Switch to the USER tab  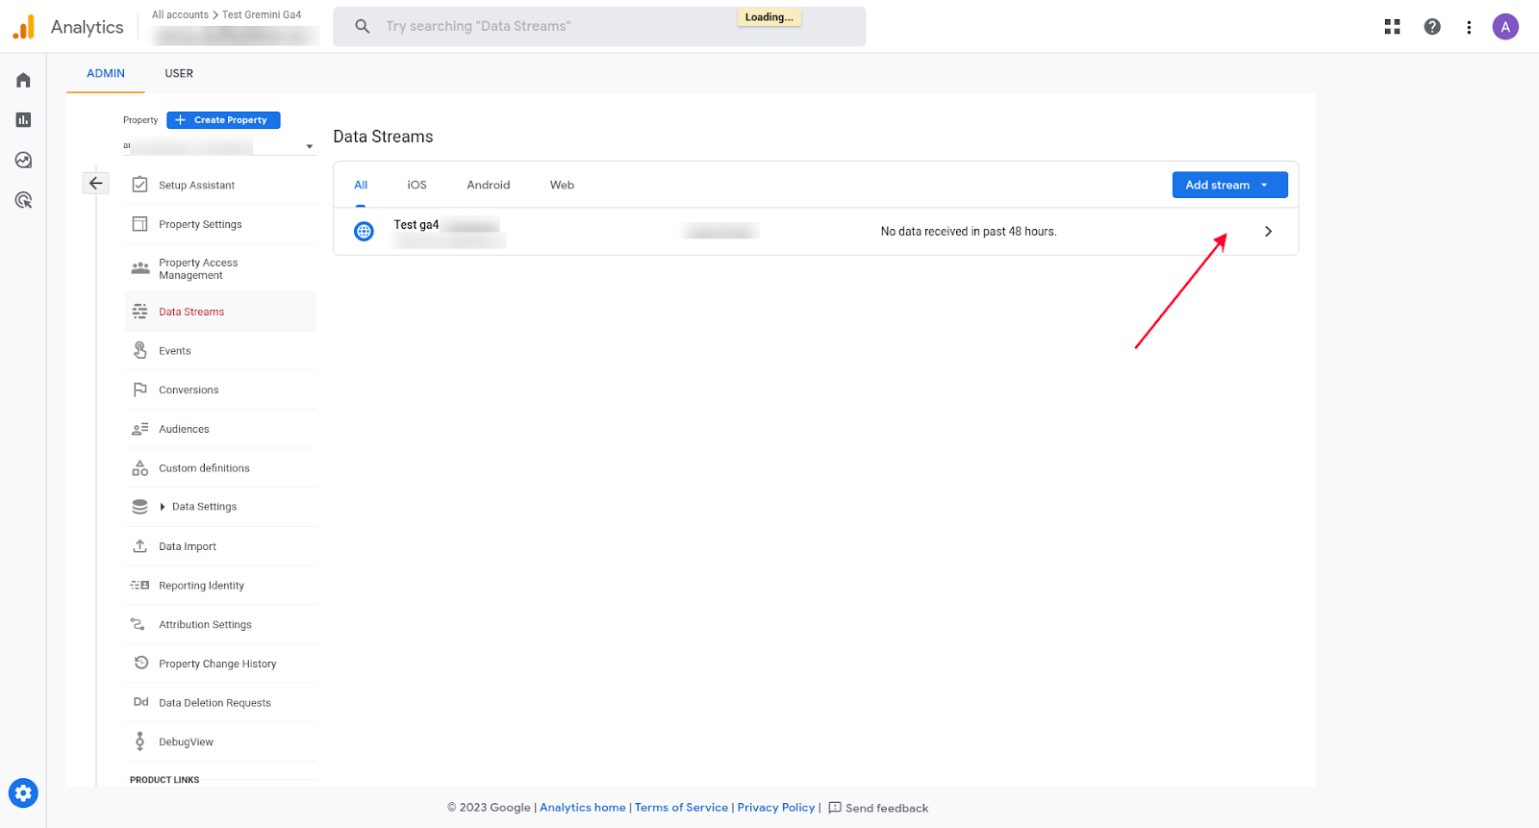pyautogui.click(x=179, y=73)
